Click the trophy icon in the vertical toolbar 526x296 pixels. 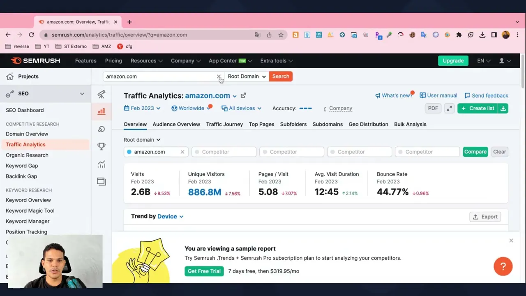pyautogui.click(x=102, y=146)
